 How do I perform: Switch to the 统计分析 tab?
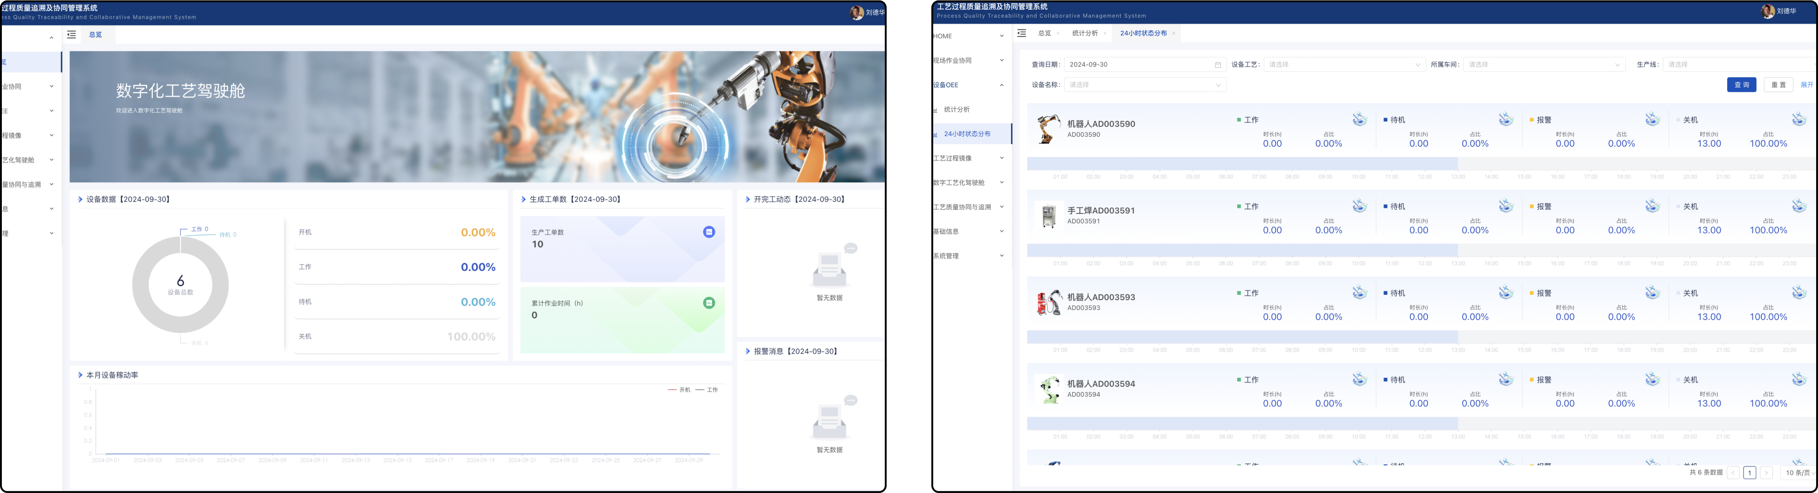click(x=1085, y=34)
